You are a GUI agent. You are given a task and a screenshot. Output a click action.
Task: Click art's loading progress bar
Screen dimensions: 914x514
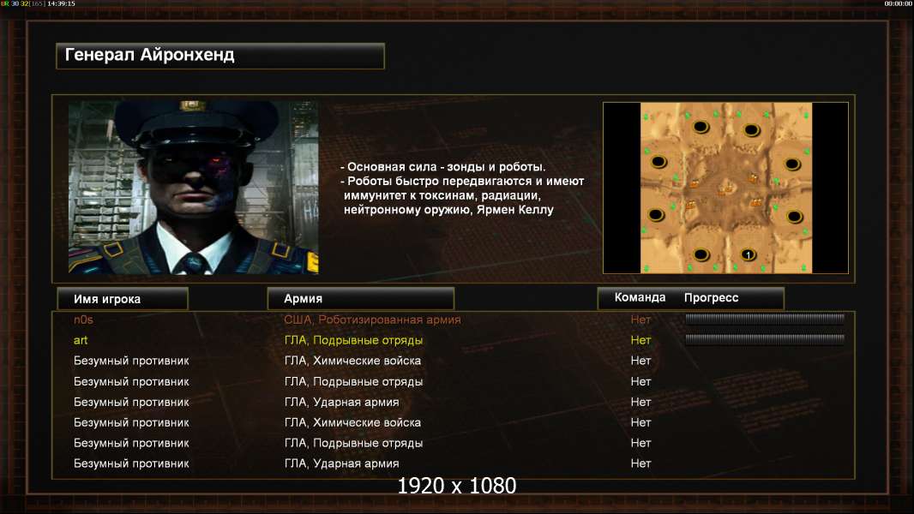pos(765,338)
